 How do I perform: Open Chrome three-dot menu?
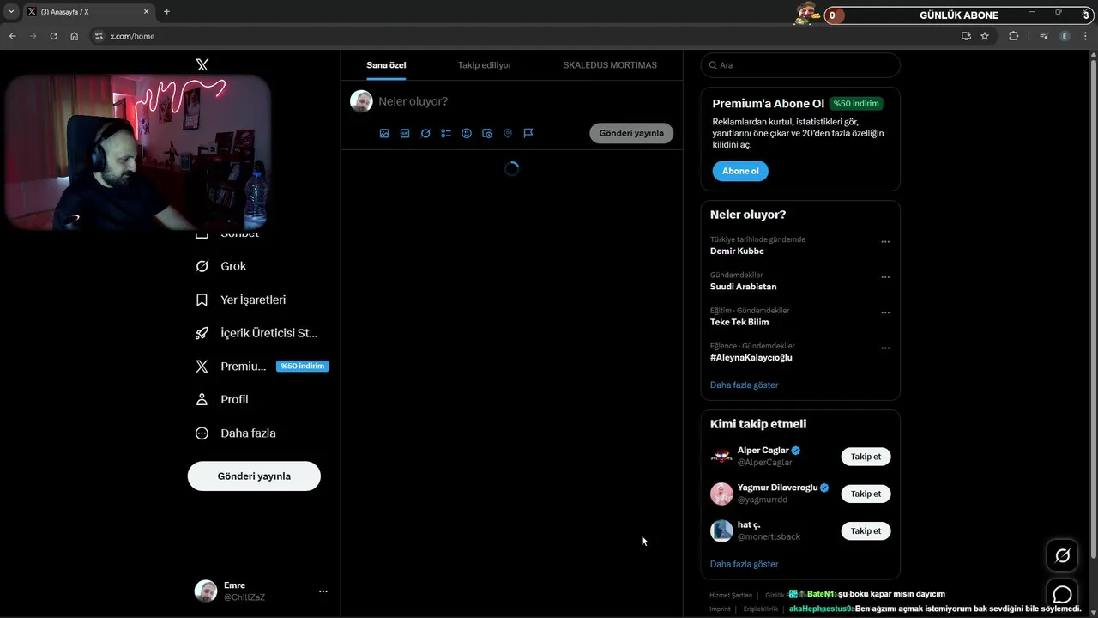click(x=1085, y=36)
